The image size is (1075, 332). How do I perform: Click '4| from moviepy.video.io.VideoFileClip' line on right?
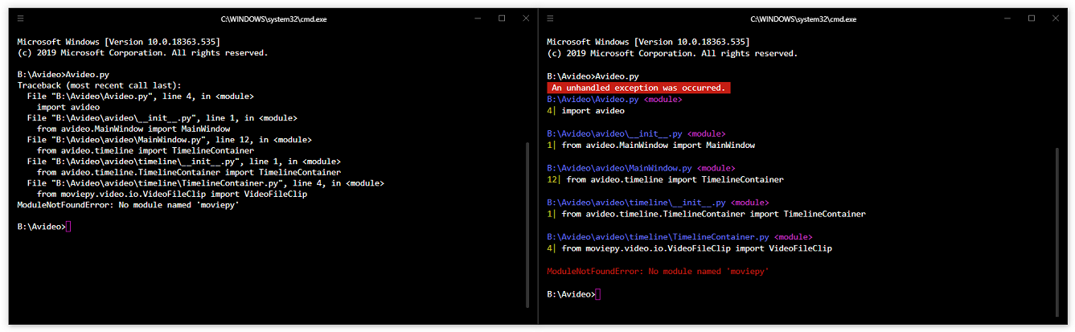[x=689, y=248]
